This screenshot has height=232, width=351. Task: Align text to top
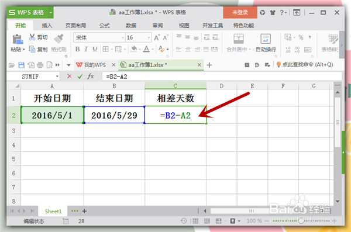178,36
